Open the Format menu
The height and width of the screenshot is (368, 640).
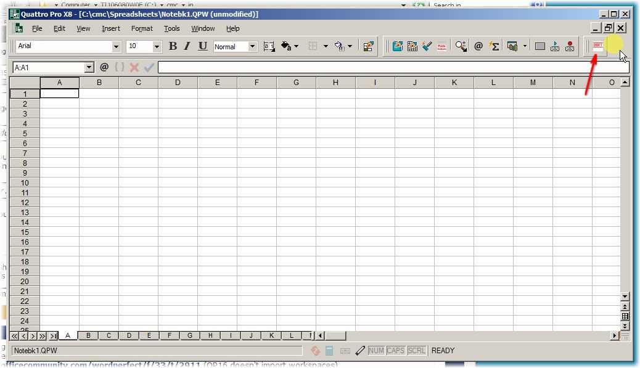tap(142, 28)
